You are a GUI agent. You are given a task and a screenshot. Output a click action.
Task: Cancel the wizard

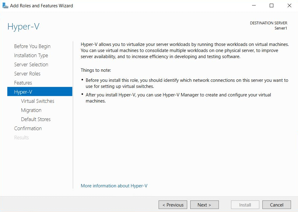click(x=276, y=205)
